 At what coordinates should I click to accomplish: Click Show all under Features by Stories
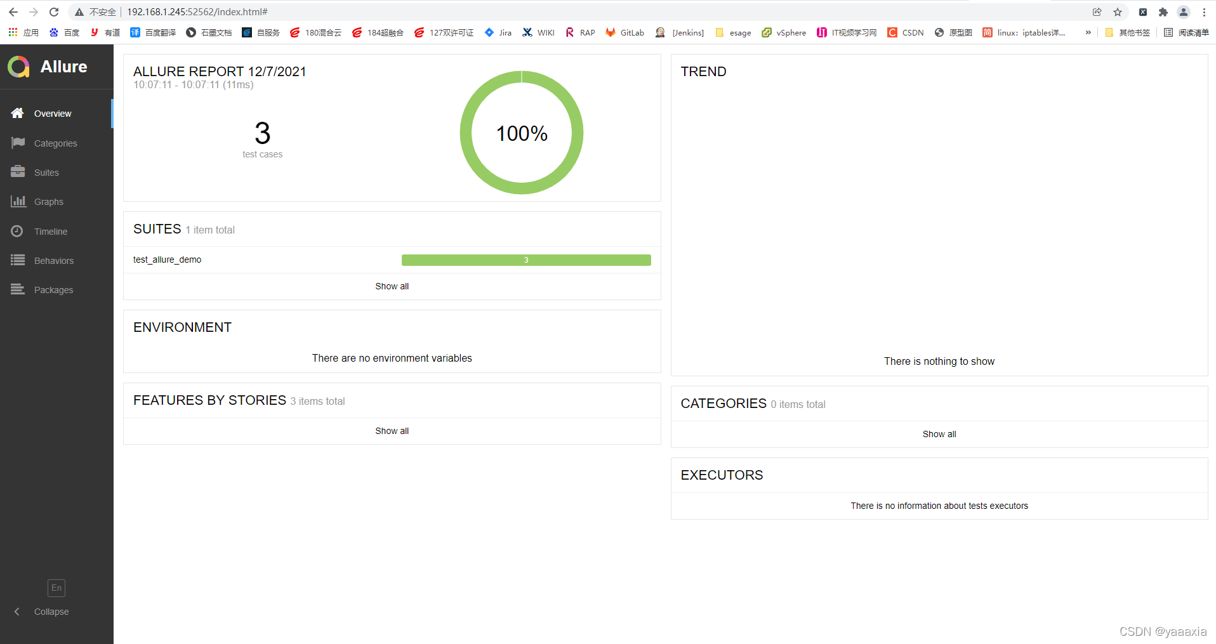[x=392, y=431]
